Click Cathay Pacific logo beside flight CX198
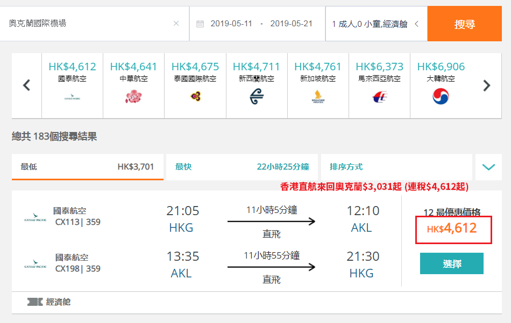The width and height of the screenshot is (511, 323). coord(35,264)
